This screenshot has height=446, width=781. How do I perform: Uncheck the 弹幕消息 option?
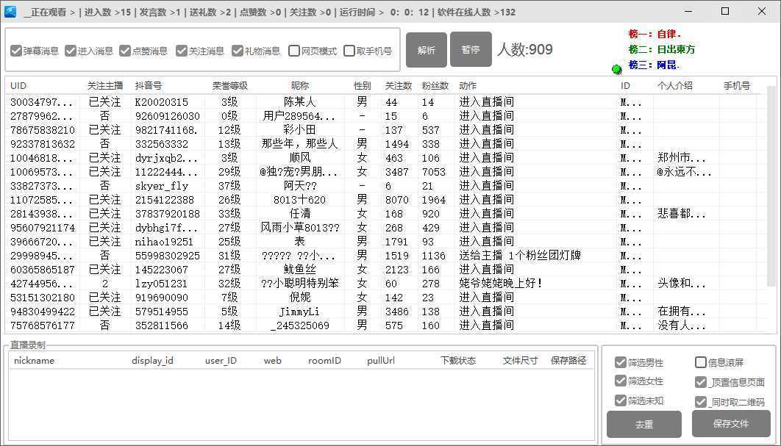[17, 51]
